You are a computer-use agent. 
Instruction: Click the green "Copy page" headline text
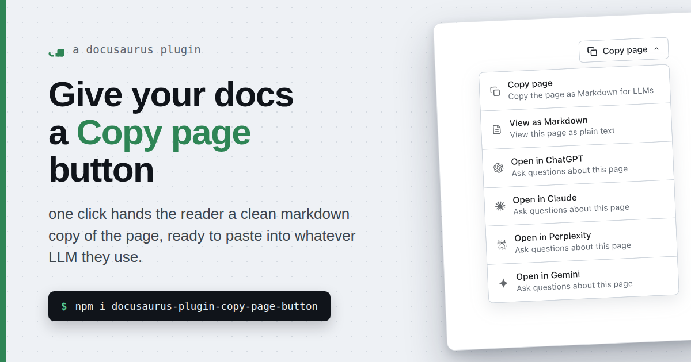[x=164, y=133]
